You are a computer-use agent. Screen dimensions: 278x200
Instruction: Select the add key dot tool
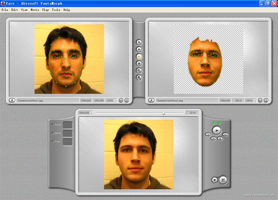[139, 49]
